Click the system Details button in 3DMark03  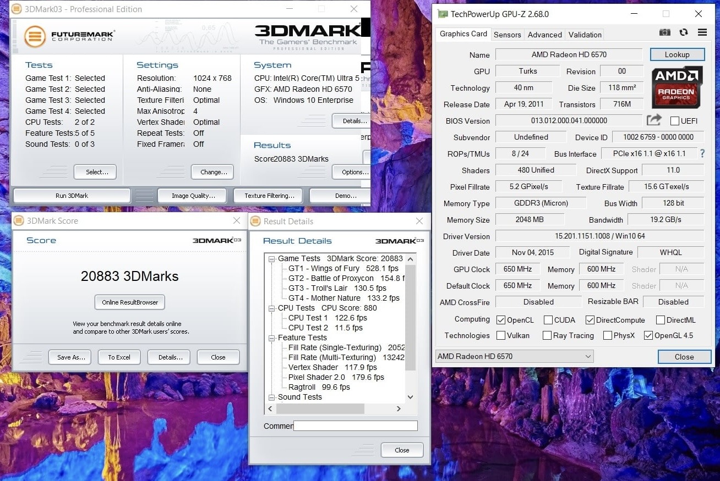[x=351, y=121]
